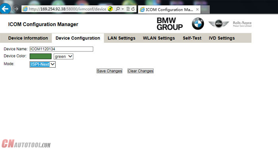Viewport: 278px width, 150px height.
Task: Click the browser forward arrow
Action: [16, 9]
